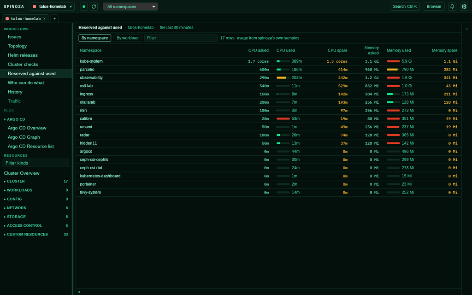Click the green connection status indicator button
This screenshot has width=472, height=295.
coord(84,6)
